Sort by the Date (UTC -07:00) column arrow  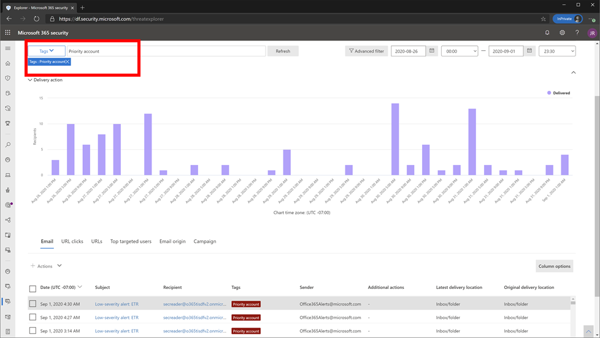point(80,286)
